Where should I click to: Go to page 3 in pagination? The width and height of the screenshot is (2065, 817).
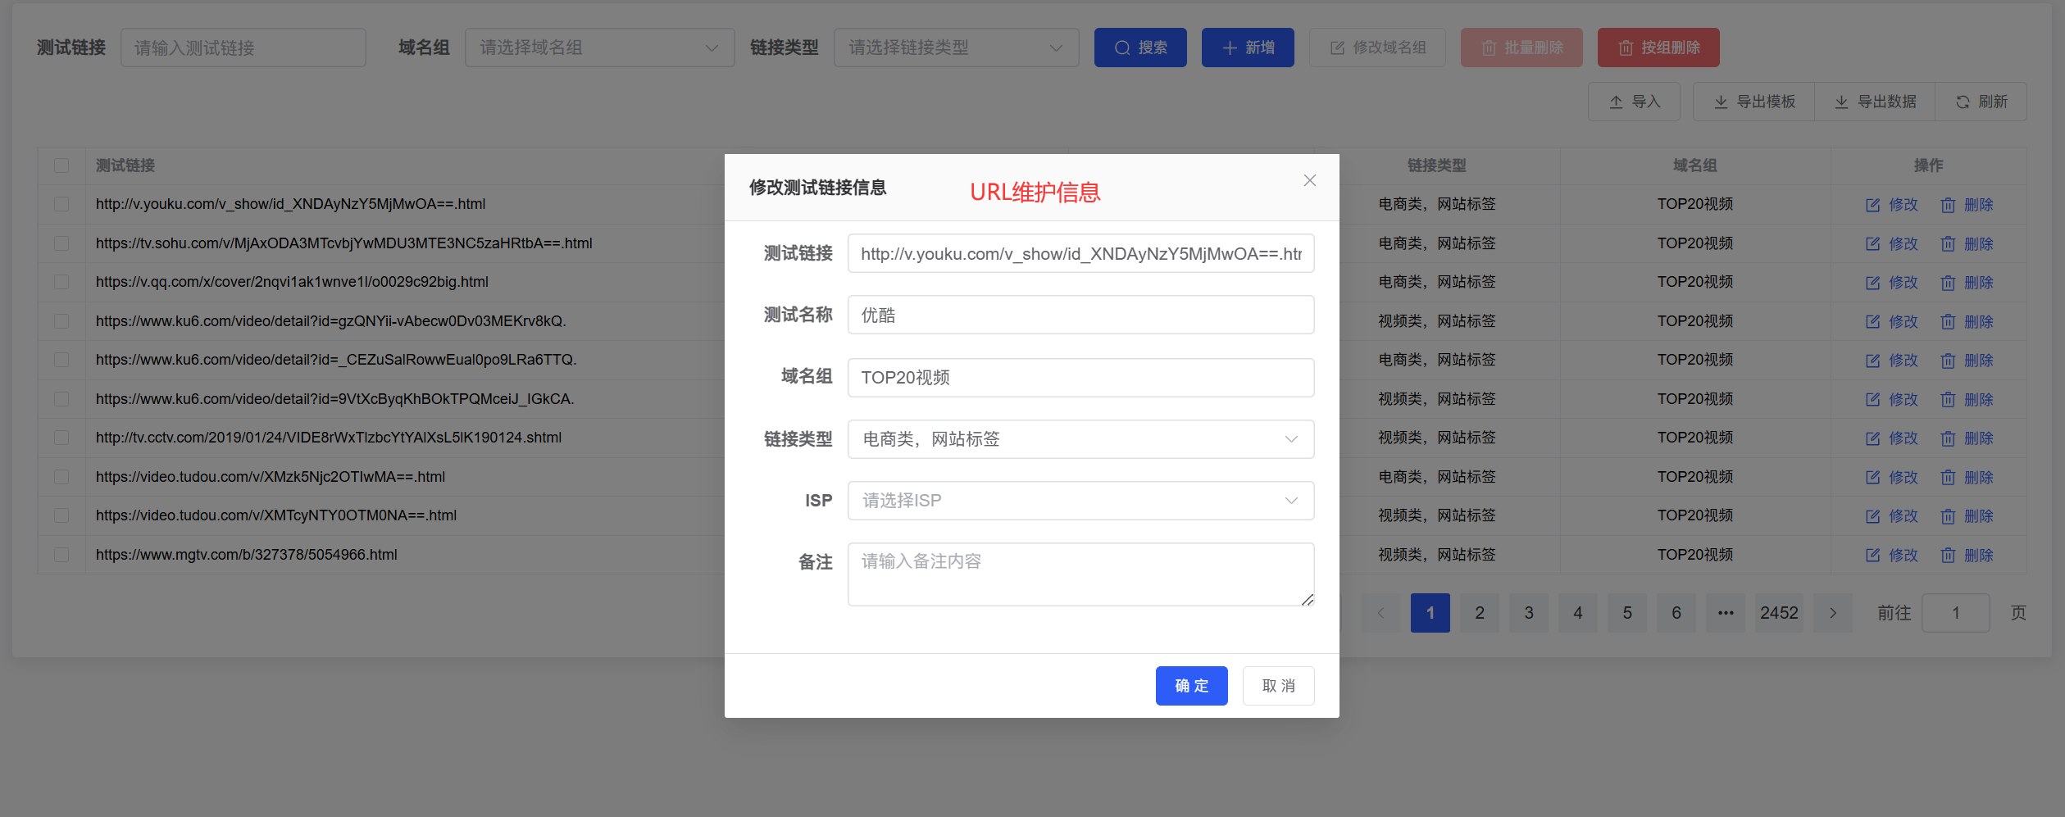pyautogui.click(x=1528, y=613)
